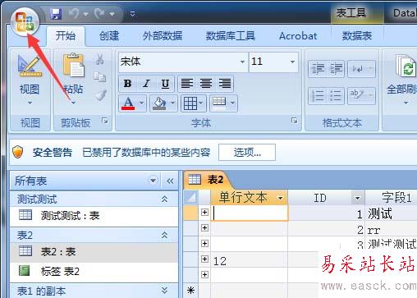This screenshot has width=417, height=298.
Task: Open the fill color dropdown arrow
Action: click(x=172, y=103)
